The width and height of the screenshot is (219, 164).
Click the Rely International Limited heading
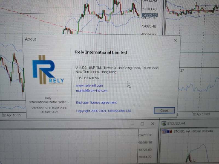101,52
